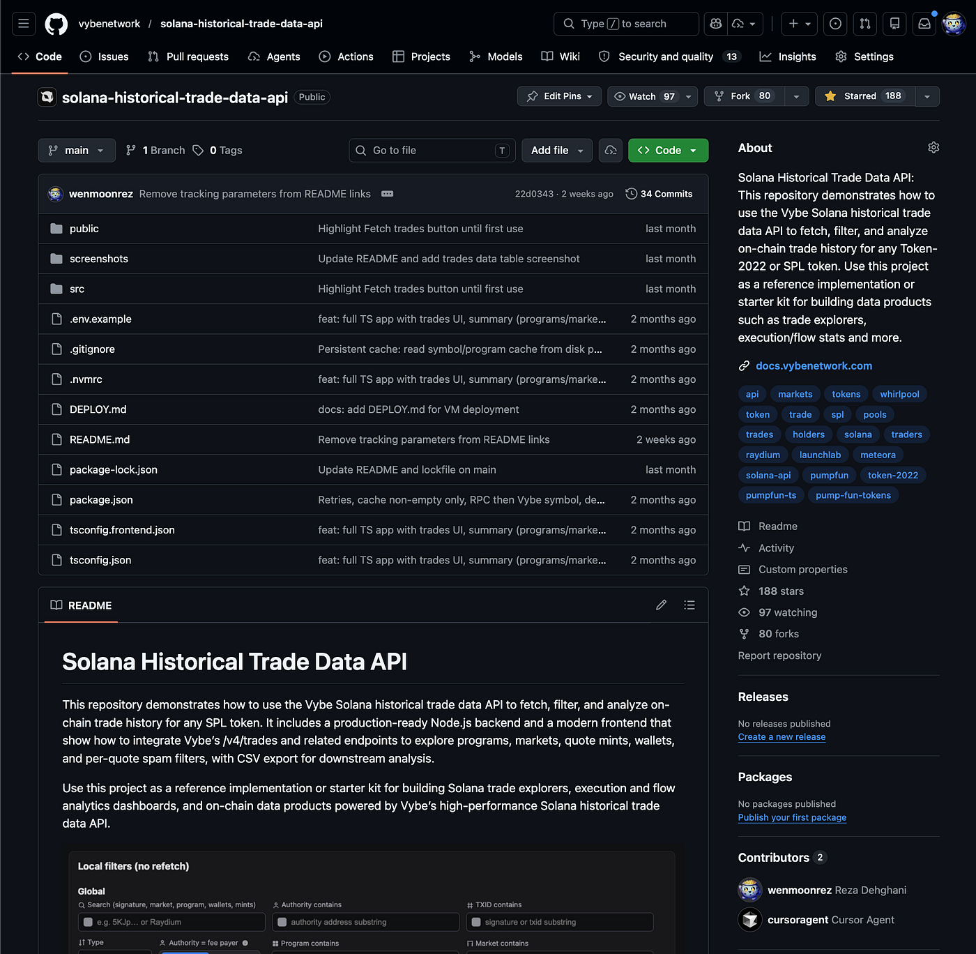This screenshot has height=954, width=976.
Task: Fork the repository
Action: coord(745,96)
